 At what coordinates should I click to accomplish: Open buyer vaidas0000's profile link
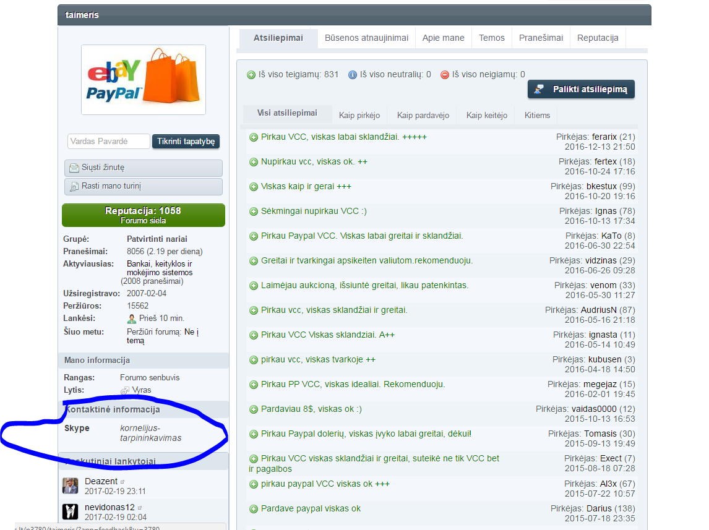coord(594,409)
